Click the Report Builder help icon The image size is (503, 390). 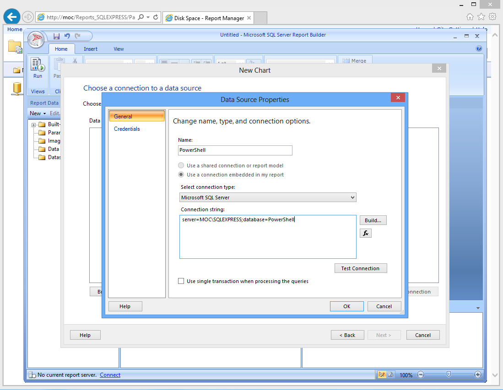[479, 48]
